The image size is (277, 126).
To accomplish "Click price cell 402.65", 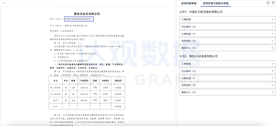I will click(84, 100).
